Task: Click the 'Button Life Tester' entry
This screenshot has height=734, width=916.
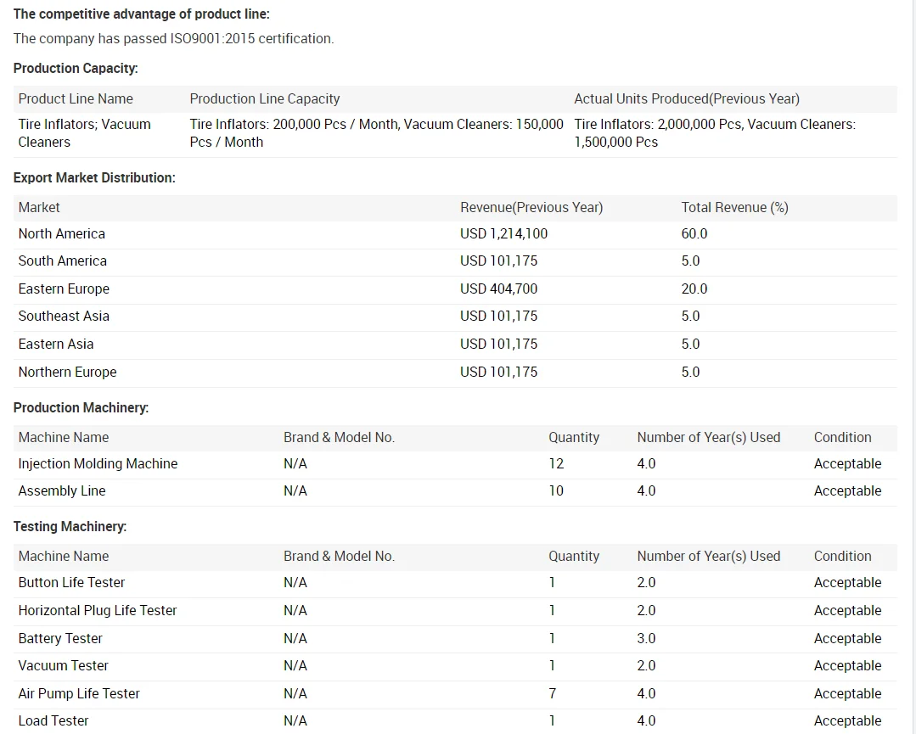Action: [71, 582]
